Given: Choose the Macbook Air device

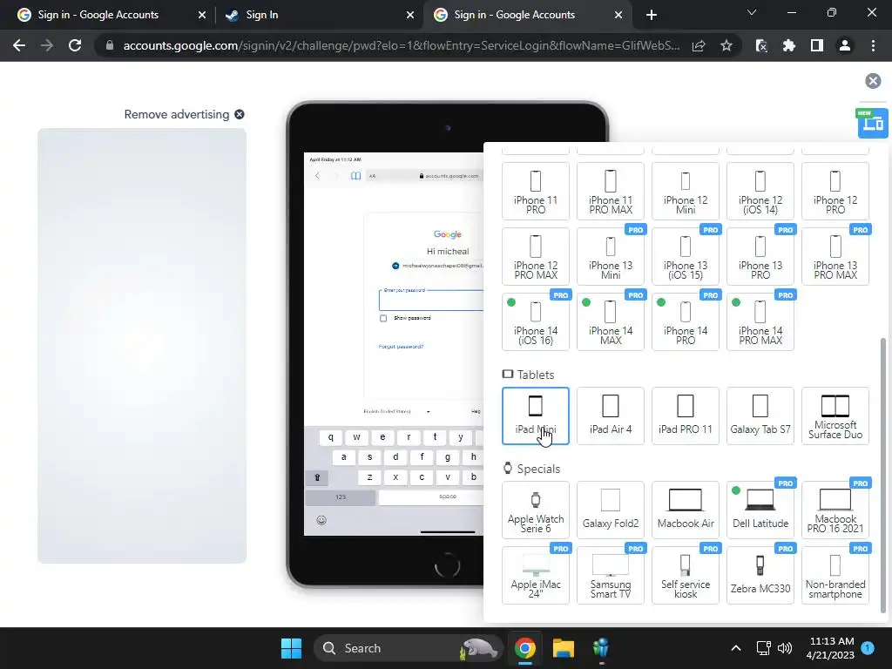Looking at the screenshot, I should (686, 510).
